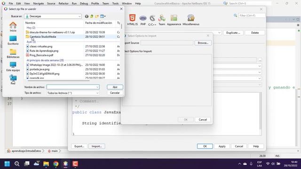The height and width of the screenshot is (169, 301).
Task: Open Bibliotecas in the places sidebar
Action: pyautogui.click(x=13, y=54)
